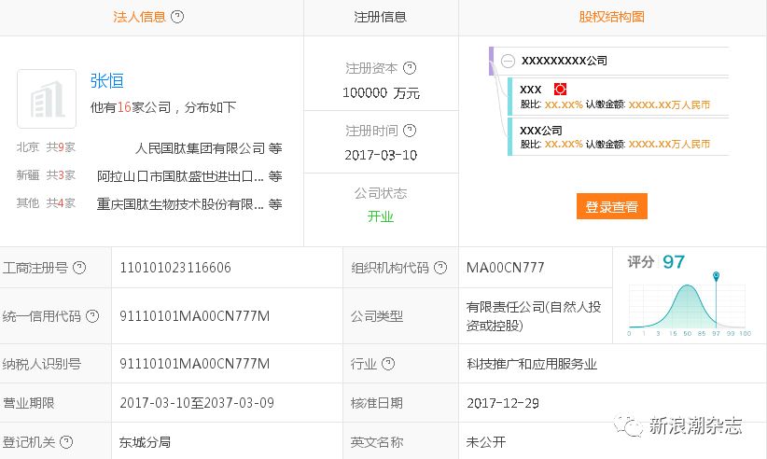Click help icon beside 组织机构代码
This screenshot has height=459, width=767.
[442, 268]
